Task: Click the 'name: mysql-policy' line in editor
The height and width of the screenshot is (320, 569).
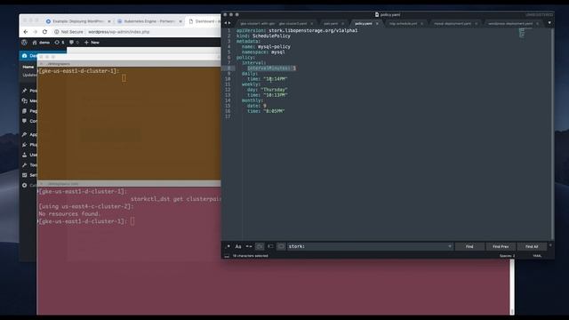Action: [266, 47]
